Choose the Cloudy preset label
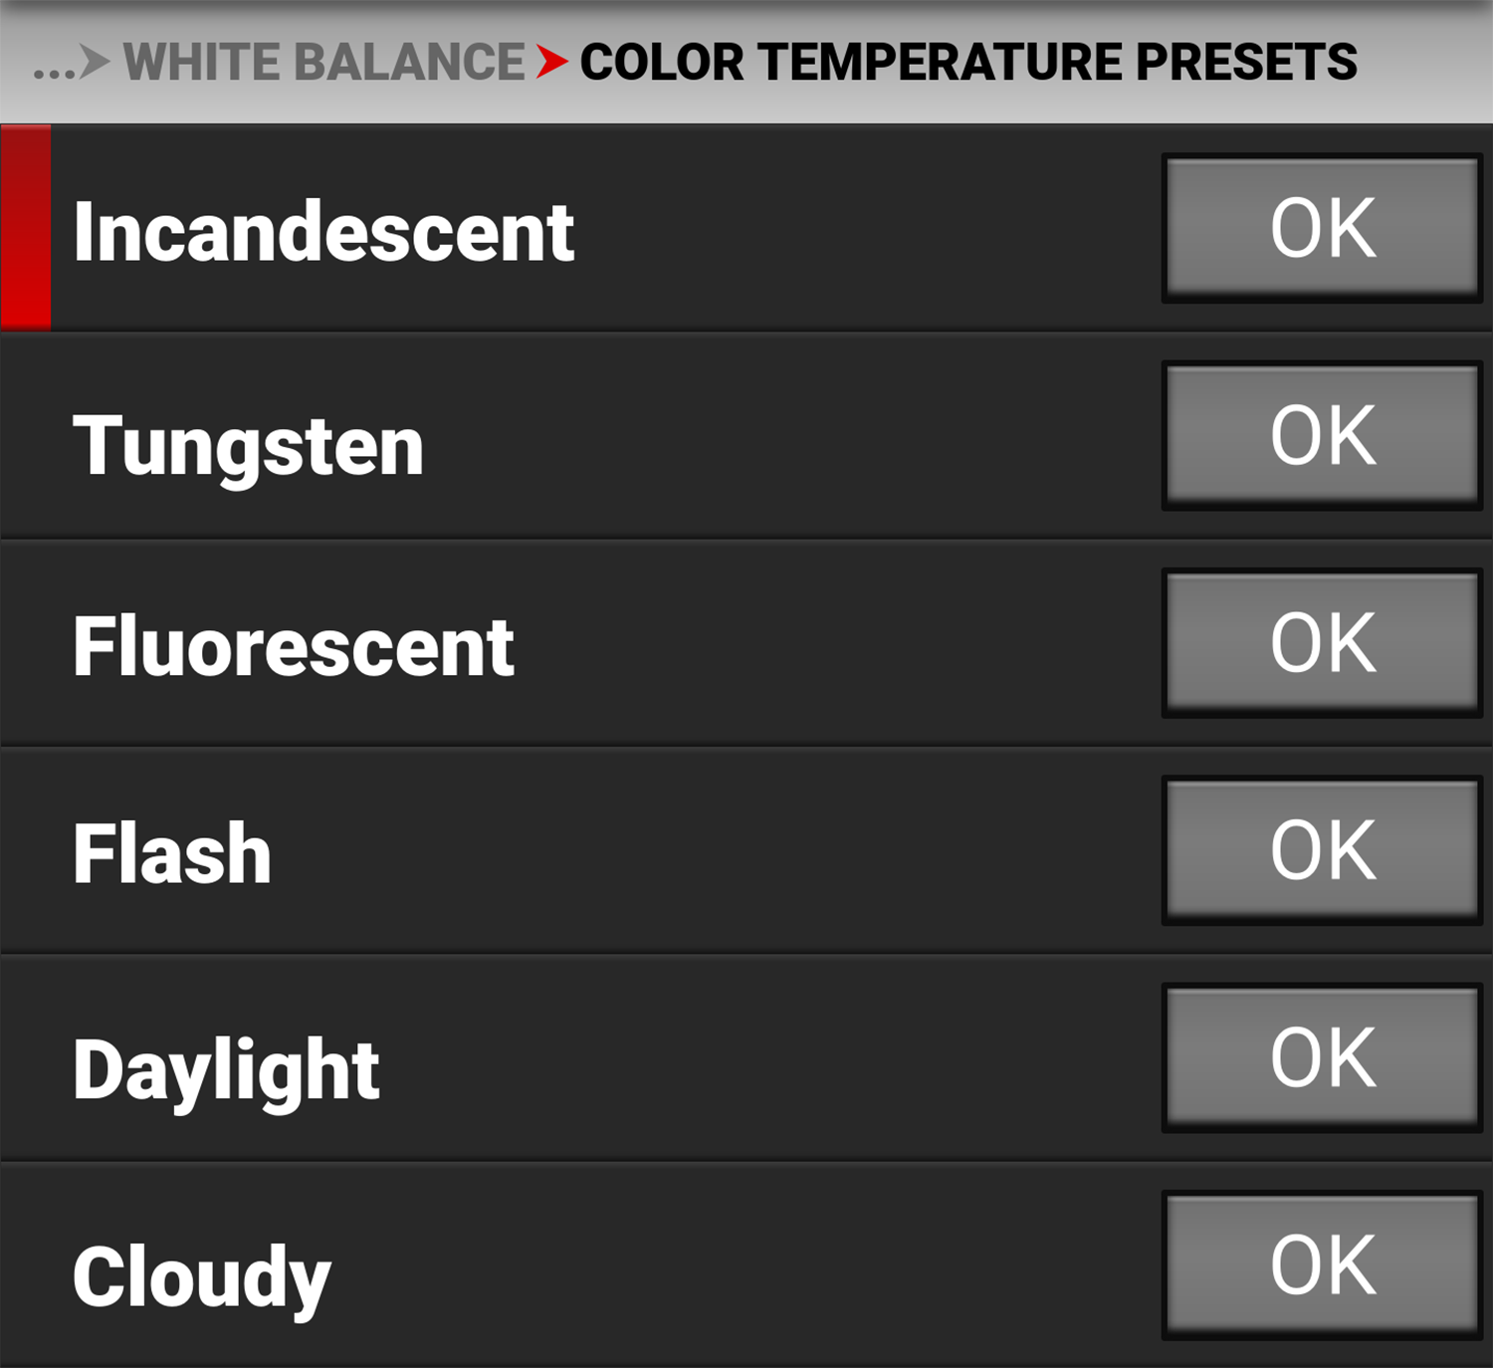Screen dimensions: 1493x1368 click(x=201, y=1276)
